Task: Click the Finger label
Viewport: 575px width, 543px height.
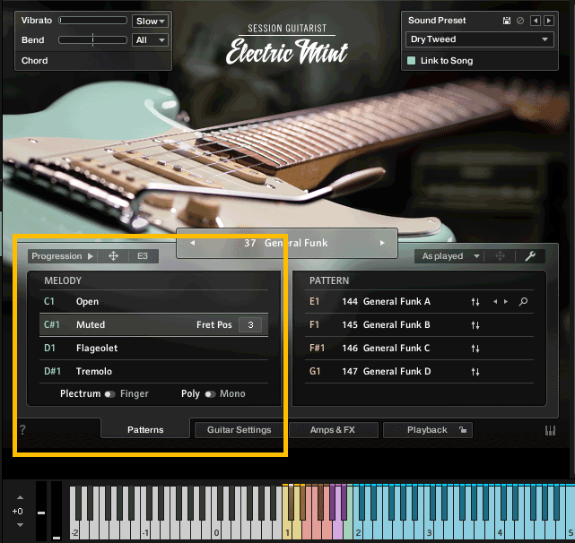Action: [x=135, y=394]
